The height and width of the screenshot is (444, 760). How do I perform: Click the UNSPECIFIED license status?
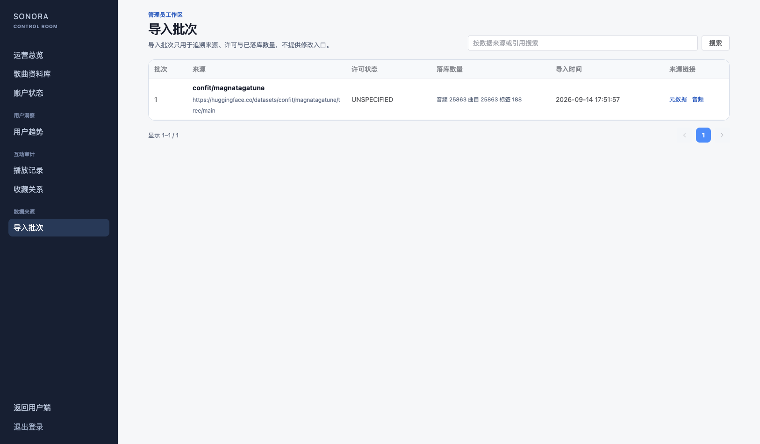[x=372, y=100]
